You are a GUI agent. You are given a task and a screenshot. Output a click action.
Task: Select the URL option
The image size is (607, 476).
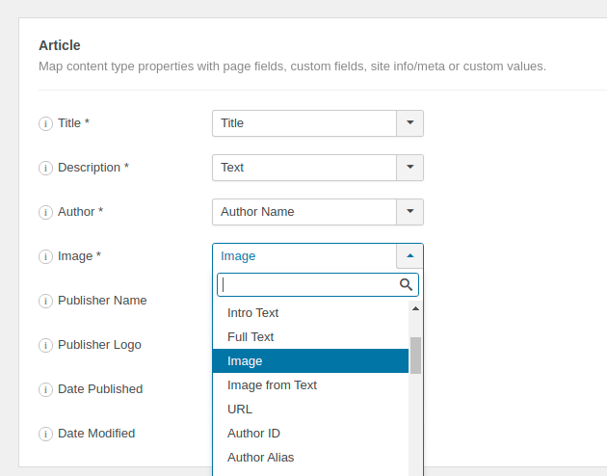pos(240,410)
